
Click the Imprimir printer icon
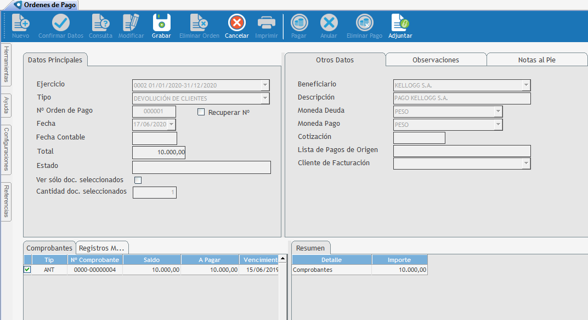267,23
